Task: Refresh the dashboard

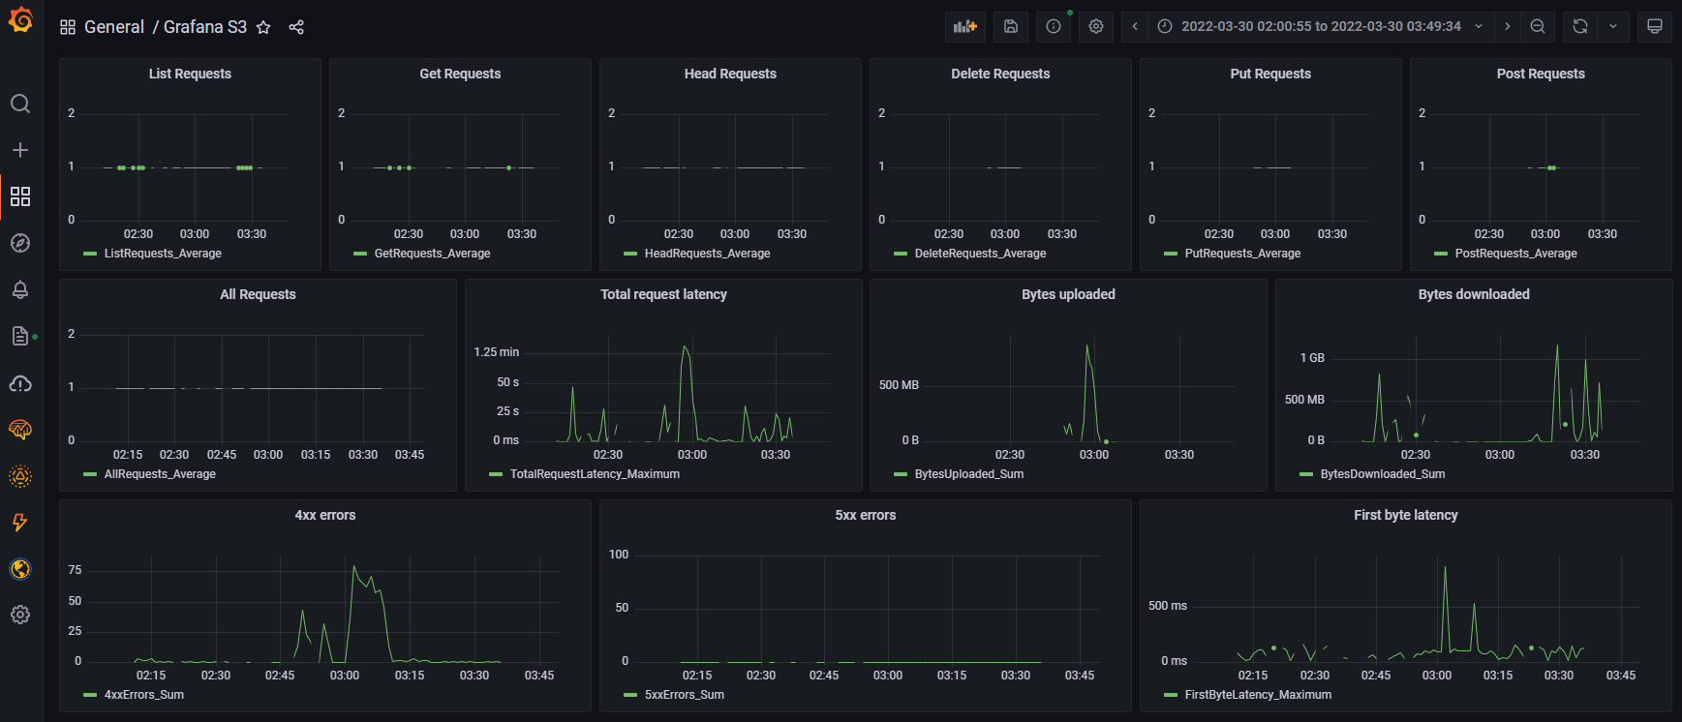Action: click(1580, 27)
